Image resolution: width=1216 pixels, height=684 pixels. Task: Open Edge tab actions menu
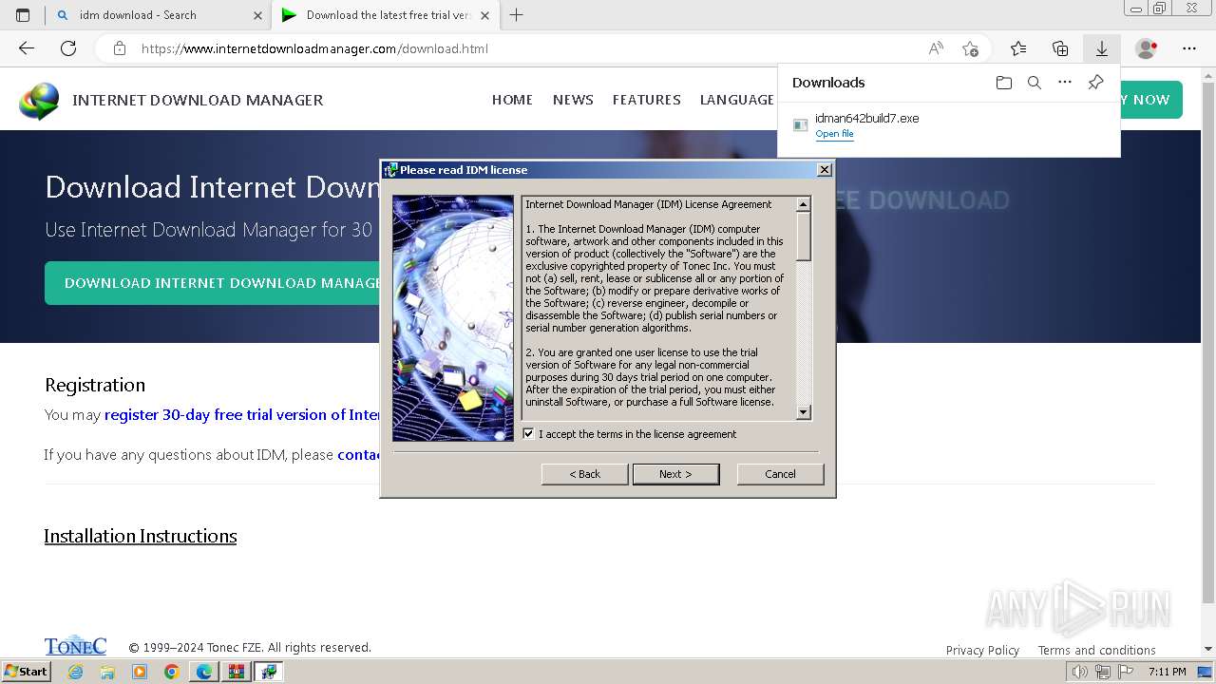tap(23, 15)
